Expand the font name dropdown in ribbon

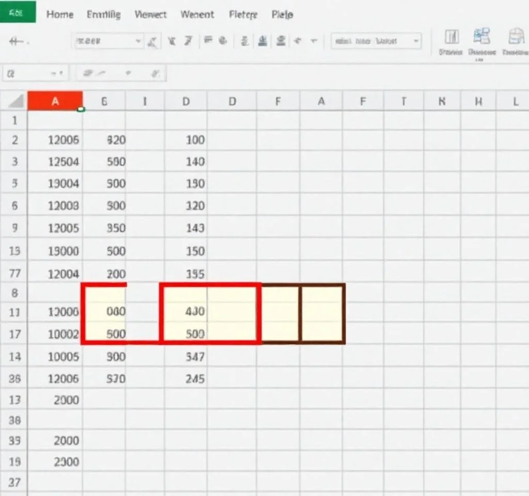coord(138,41)
